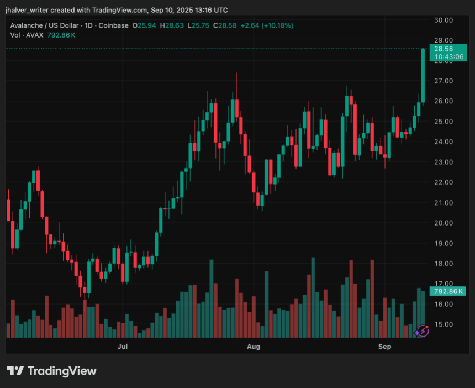475x388 pixels.
Task: Click the jhalver_writer username text
Action: pos(28,9)
